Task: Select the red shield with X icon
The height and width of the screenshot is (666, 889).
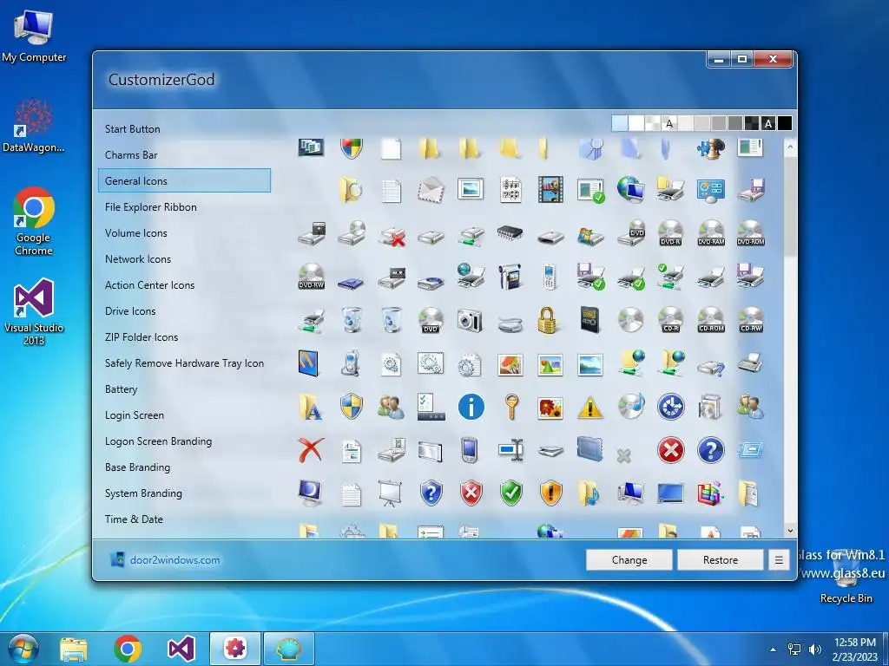Action: point(471,493)
